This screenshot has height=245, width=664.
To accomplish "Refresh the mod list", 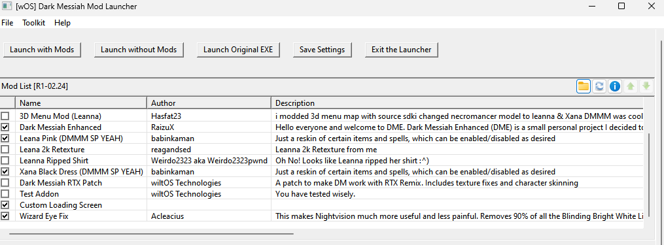I will point(599,86).
